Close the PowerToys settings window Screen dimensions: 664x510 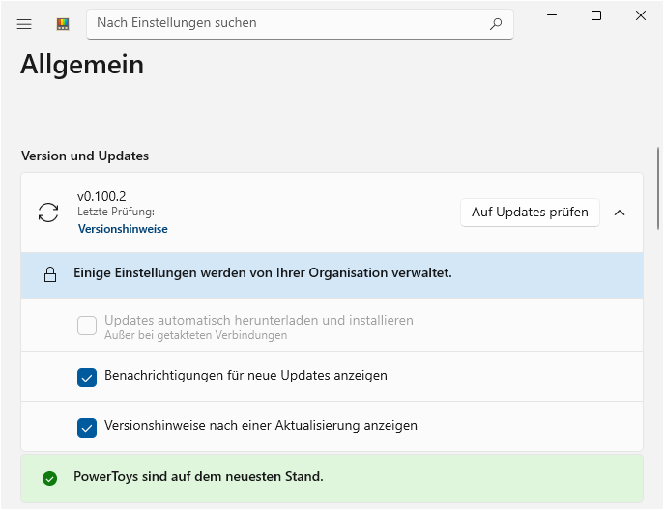[641, 15]
